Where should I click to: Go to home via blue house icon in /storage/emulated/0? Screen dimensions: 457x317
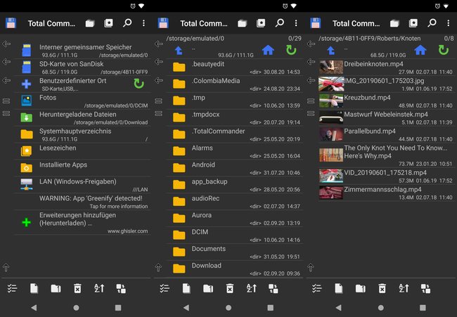pyautogui.click(x=268, y=50)
